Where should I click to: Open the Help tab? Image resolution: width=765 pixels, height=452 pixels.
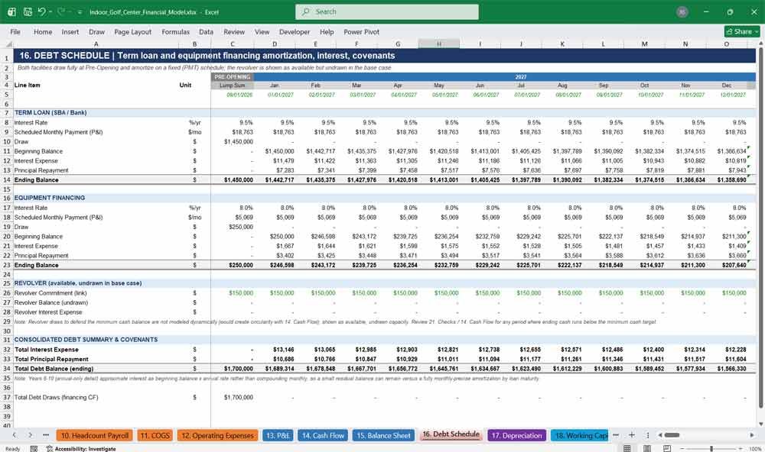327,31
